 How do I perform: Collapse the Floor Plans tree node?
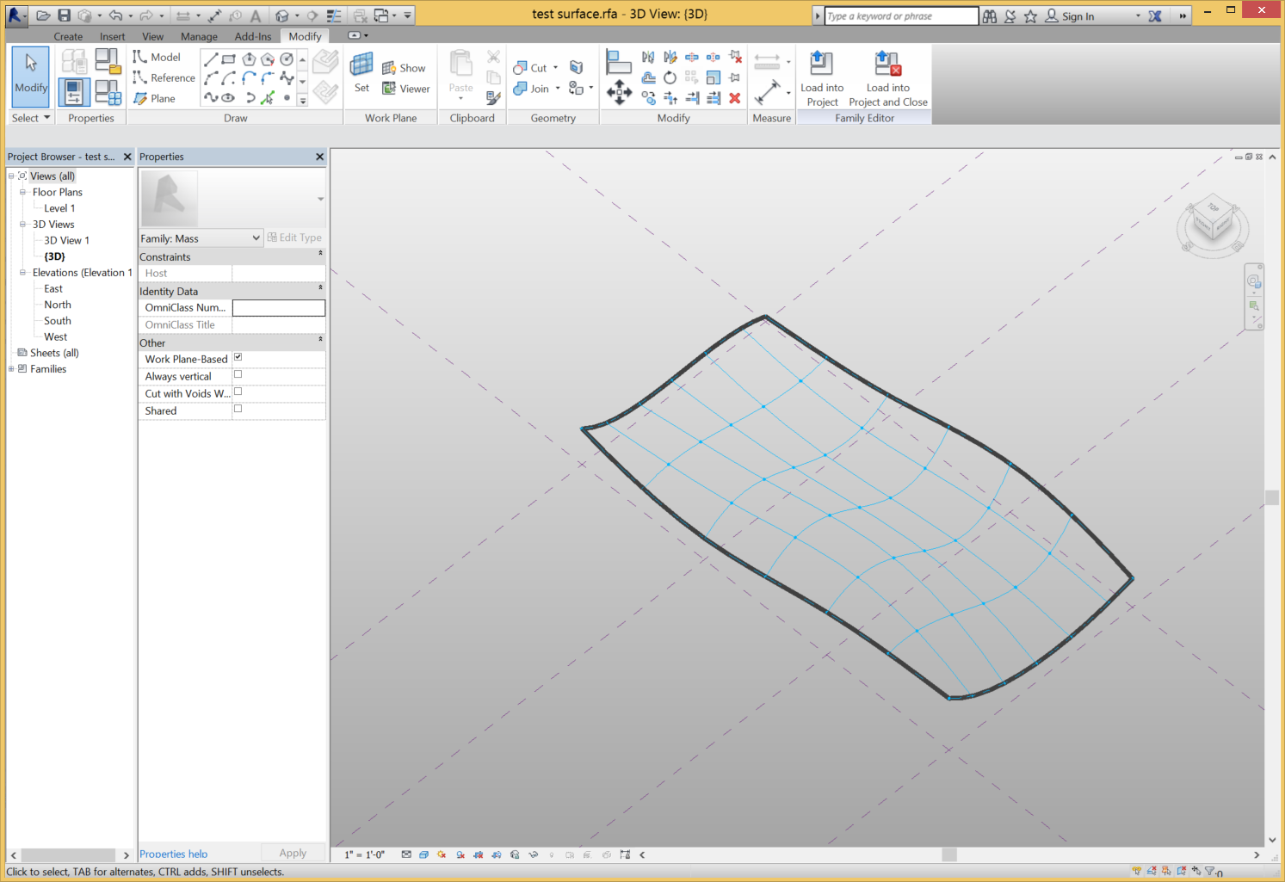tap(23, 192)
